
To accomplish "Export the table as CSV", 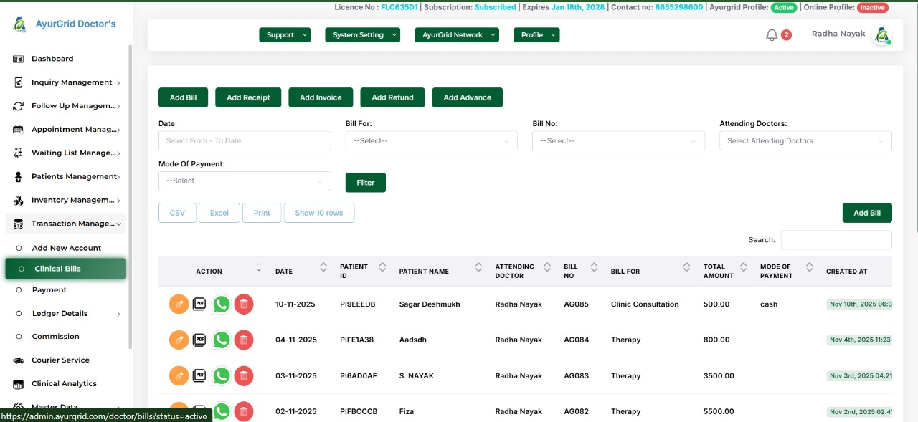I will 177,212.
